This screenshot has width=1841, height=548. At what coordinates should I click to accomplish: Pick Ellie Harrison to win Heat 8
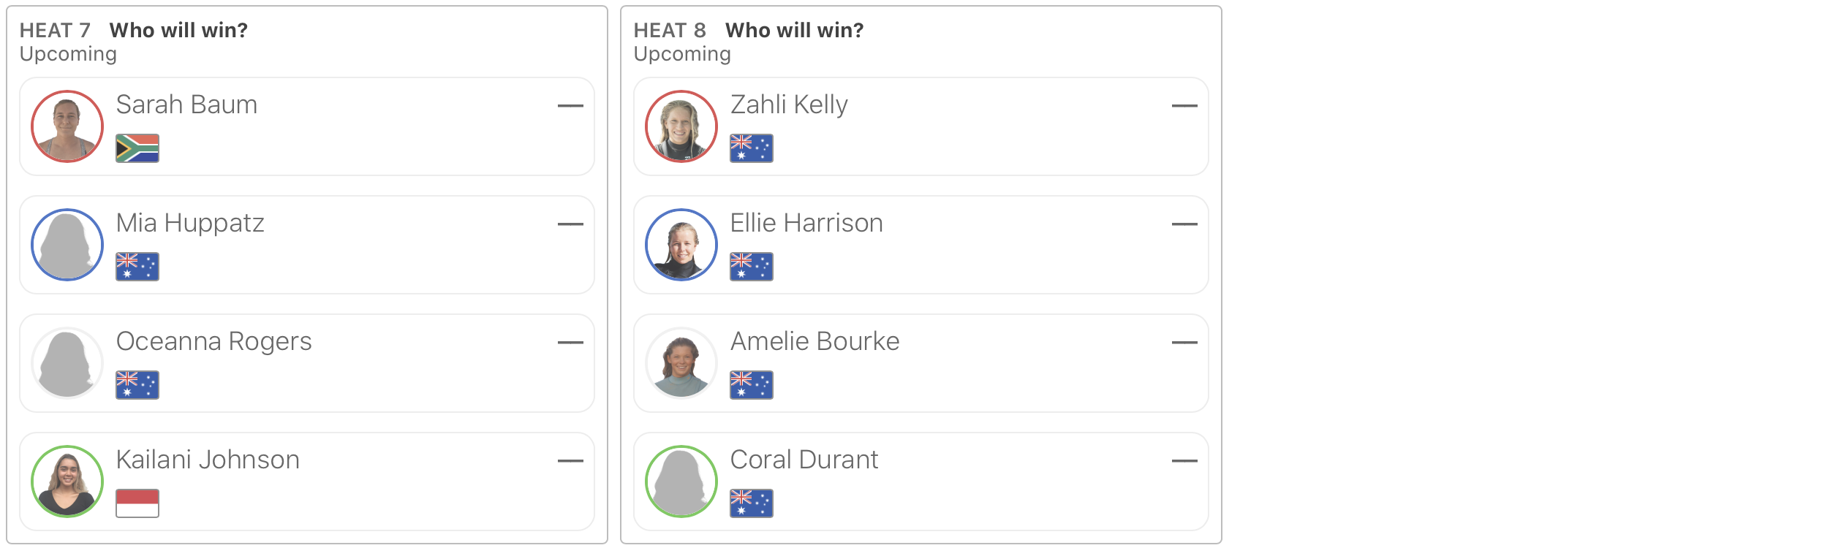(921, 245)
